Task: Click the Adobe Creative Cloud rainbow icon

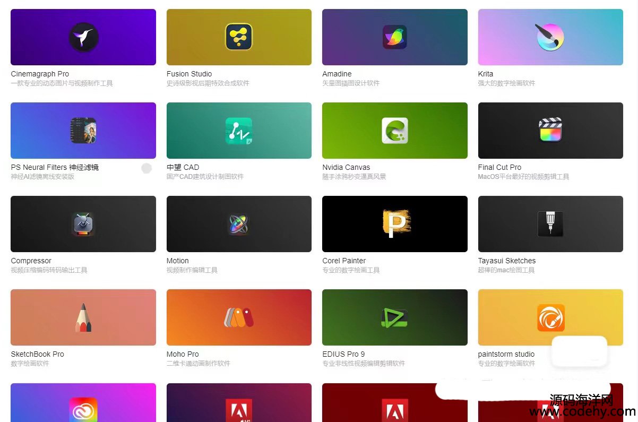Action: pos(83,410)
